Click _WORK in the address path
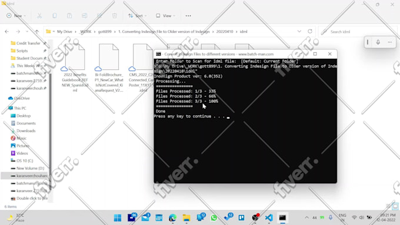The width and height of the screenshot is (400, 225). (x=85, y=32)
